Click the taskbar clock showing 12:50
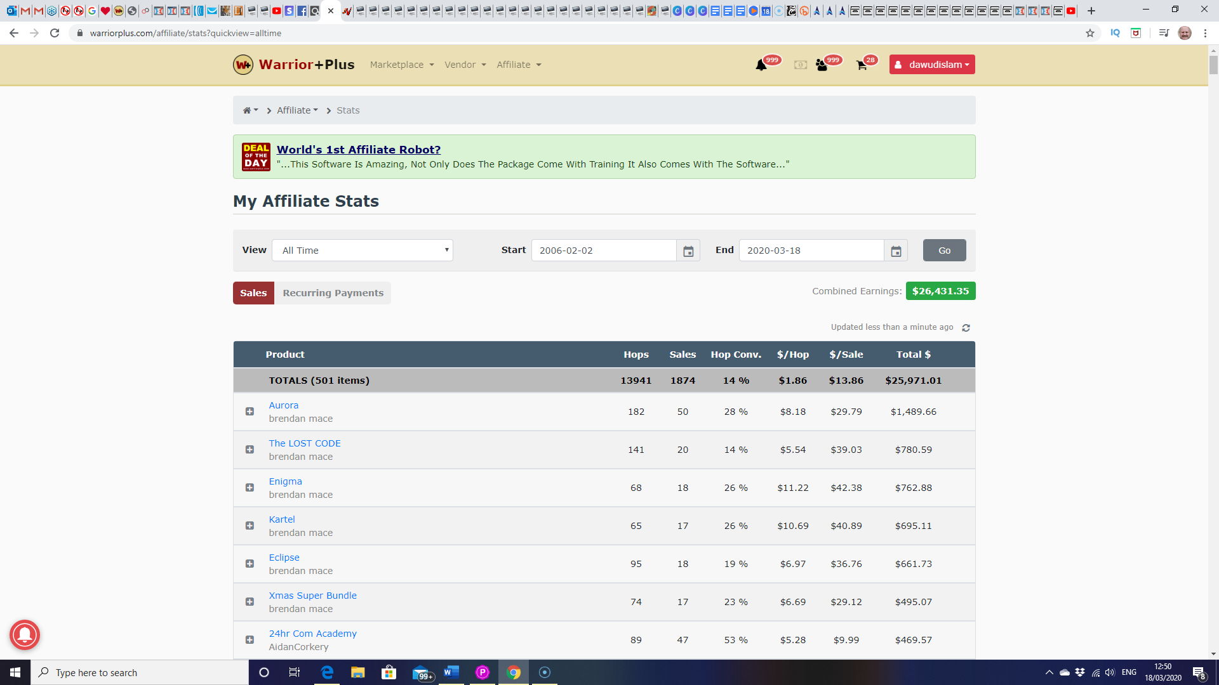 pos(1162,672)
